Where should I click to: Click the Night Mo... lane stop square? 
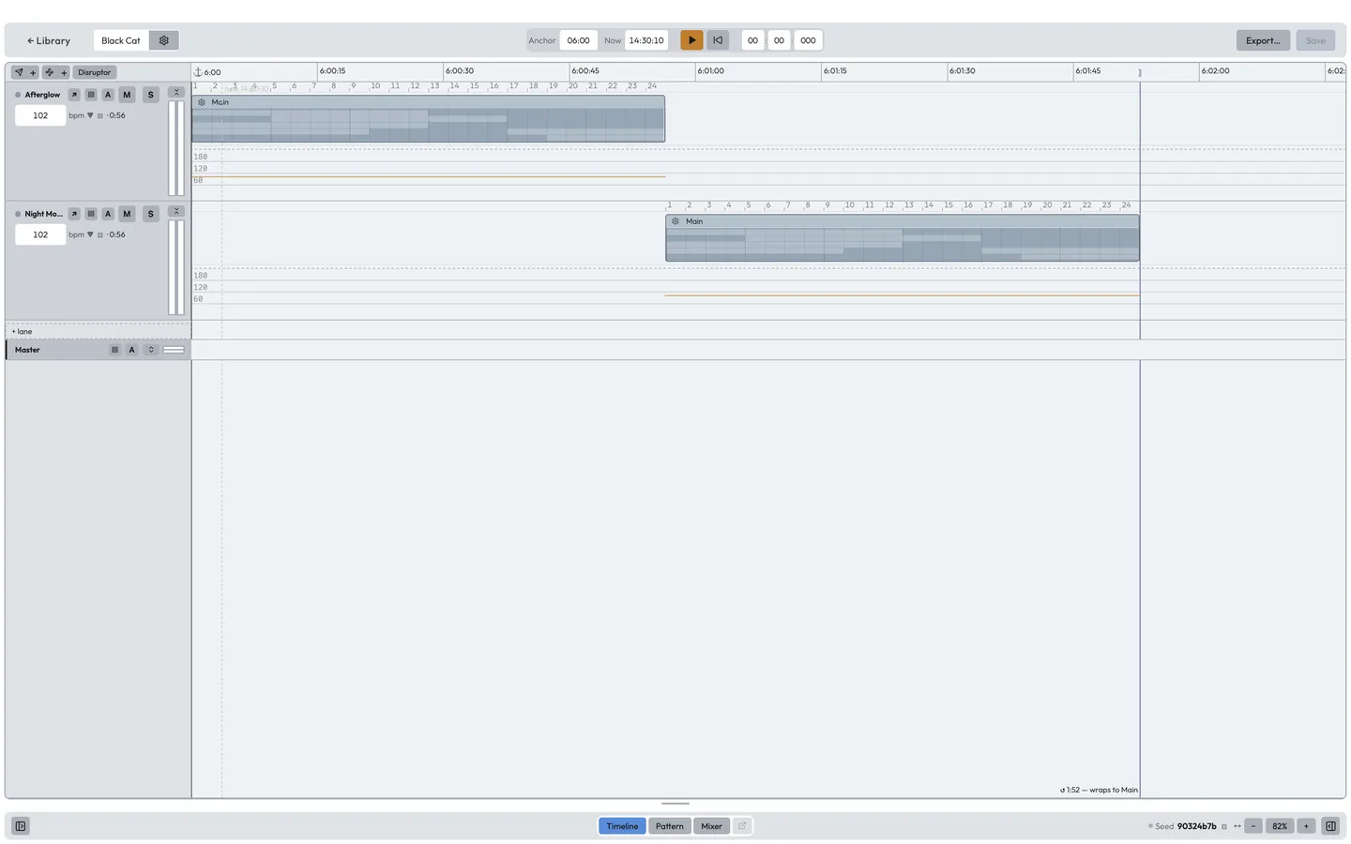[91, 214]
